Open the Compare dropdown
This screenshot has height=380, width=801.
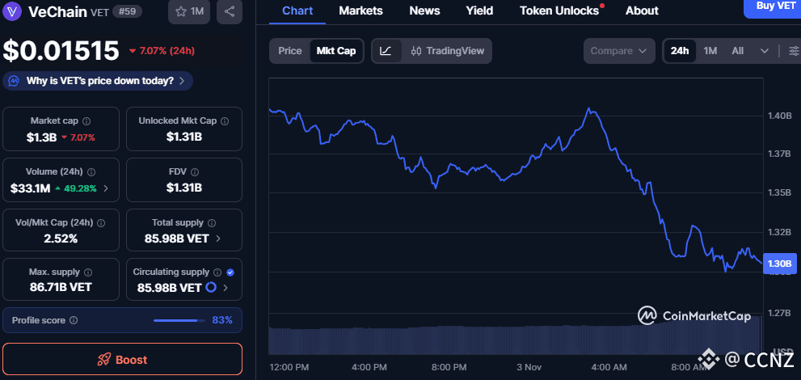point(618,51)
